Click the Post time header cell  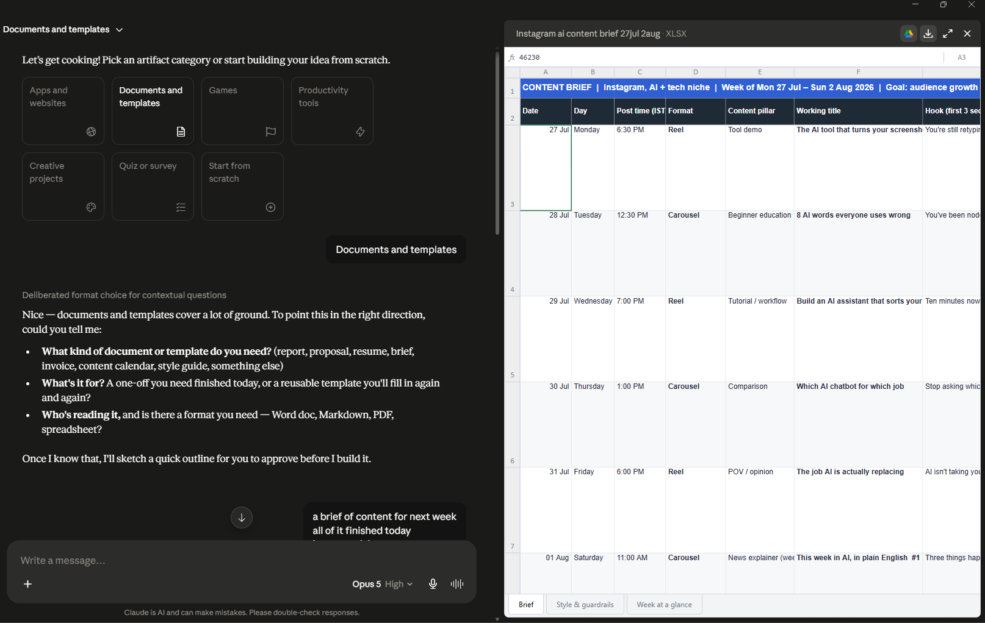tap(640, 111)
